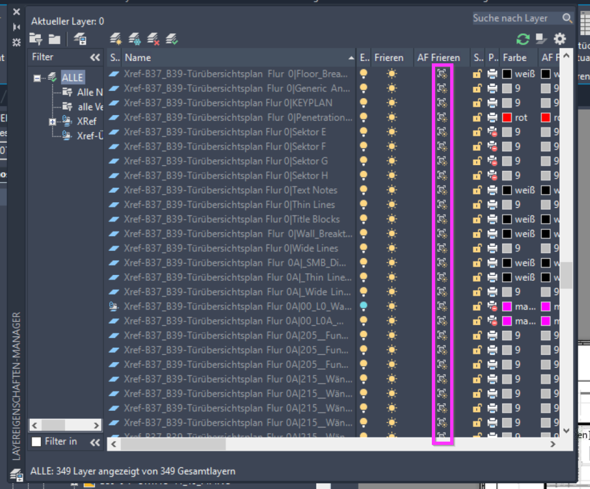
Task: Lock the Text Notes layer
Action: pos(477,190)
